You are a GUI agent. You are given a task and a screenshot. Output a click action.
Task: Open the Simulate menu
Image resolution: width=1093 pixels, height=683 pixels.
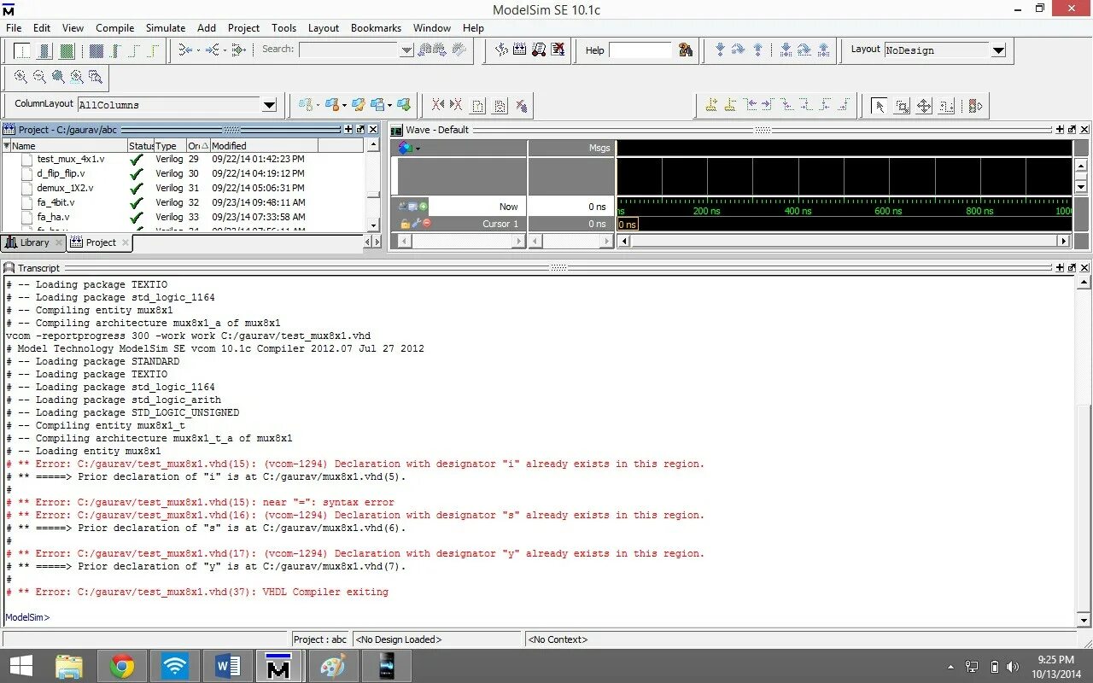tap(166, 27)
